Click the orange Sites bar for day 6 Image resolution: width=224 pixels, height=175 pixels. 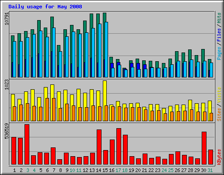[47, 109]
